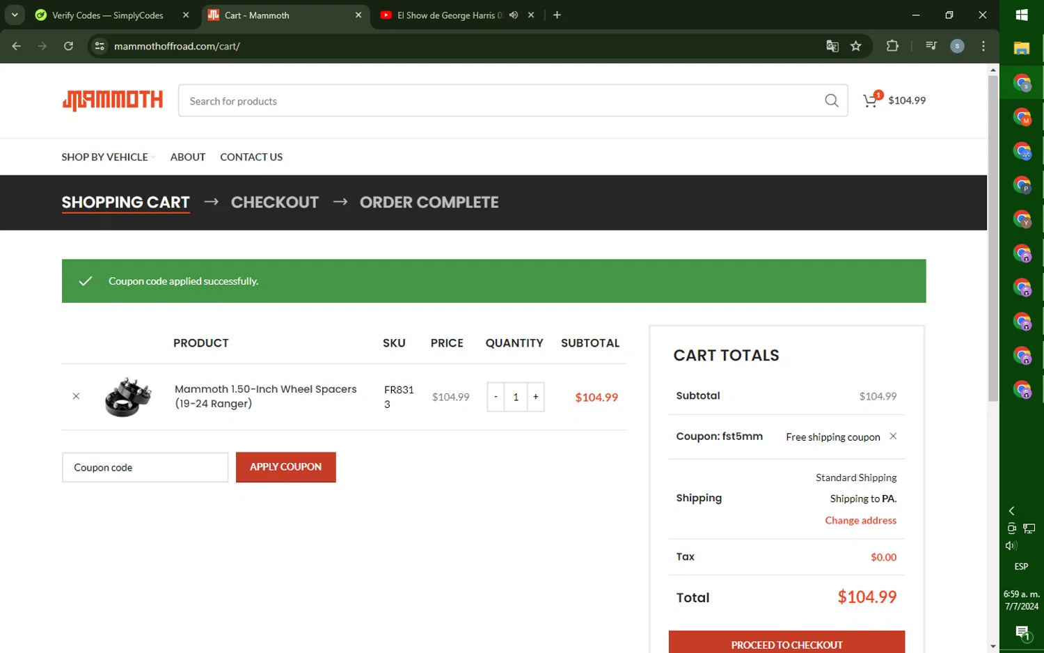Image resolution: width=1044 pixels, height=653 pixels.
Task: Click the Meet Now camera tray icon
Action: 1012,528
